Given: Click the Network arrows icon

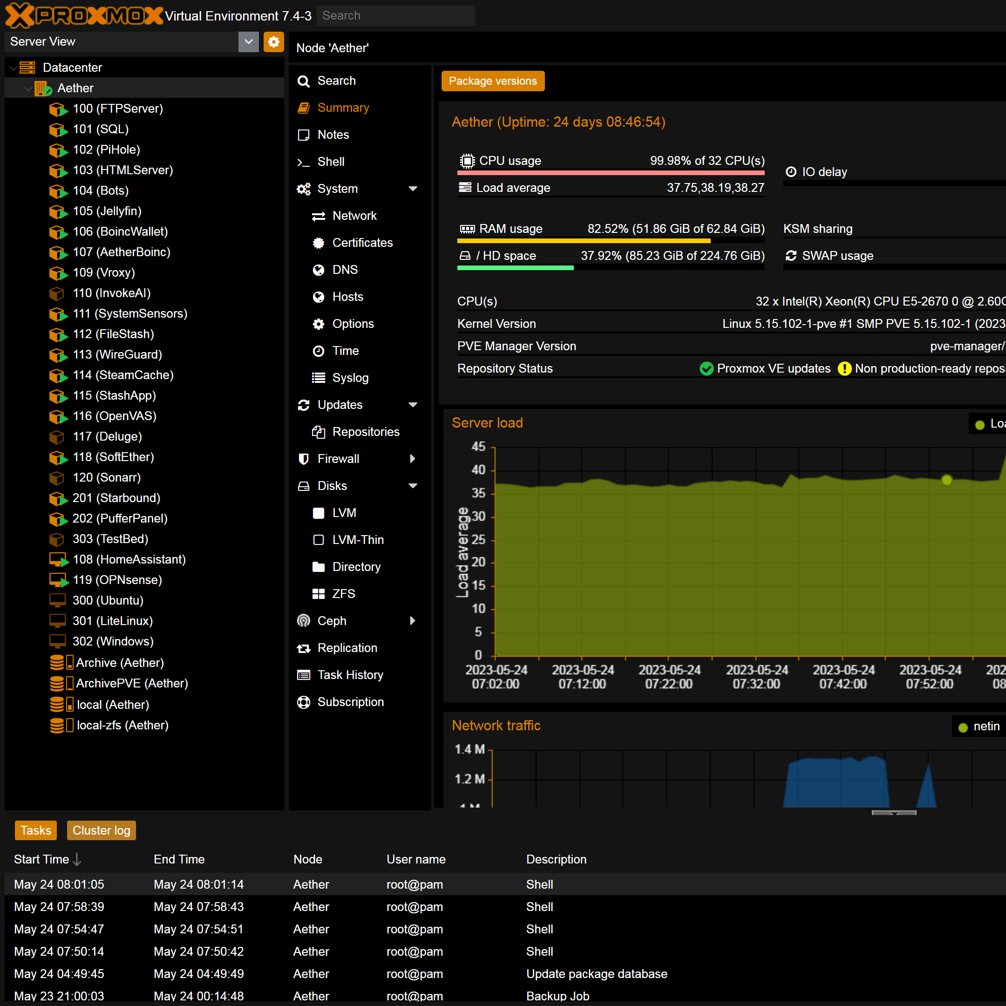Looking at the screenshot, I should 319,216.
